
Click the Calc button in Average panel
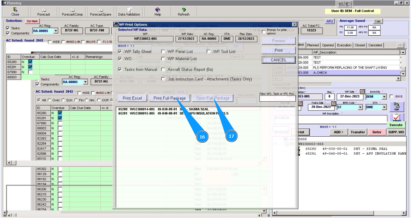pyautogui.click(x=377, y=21)
